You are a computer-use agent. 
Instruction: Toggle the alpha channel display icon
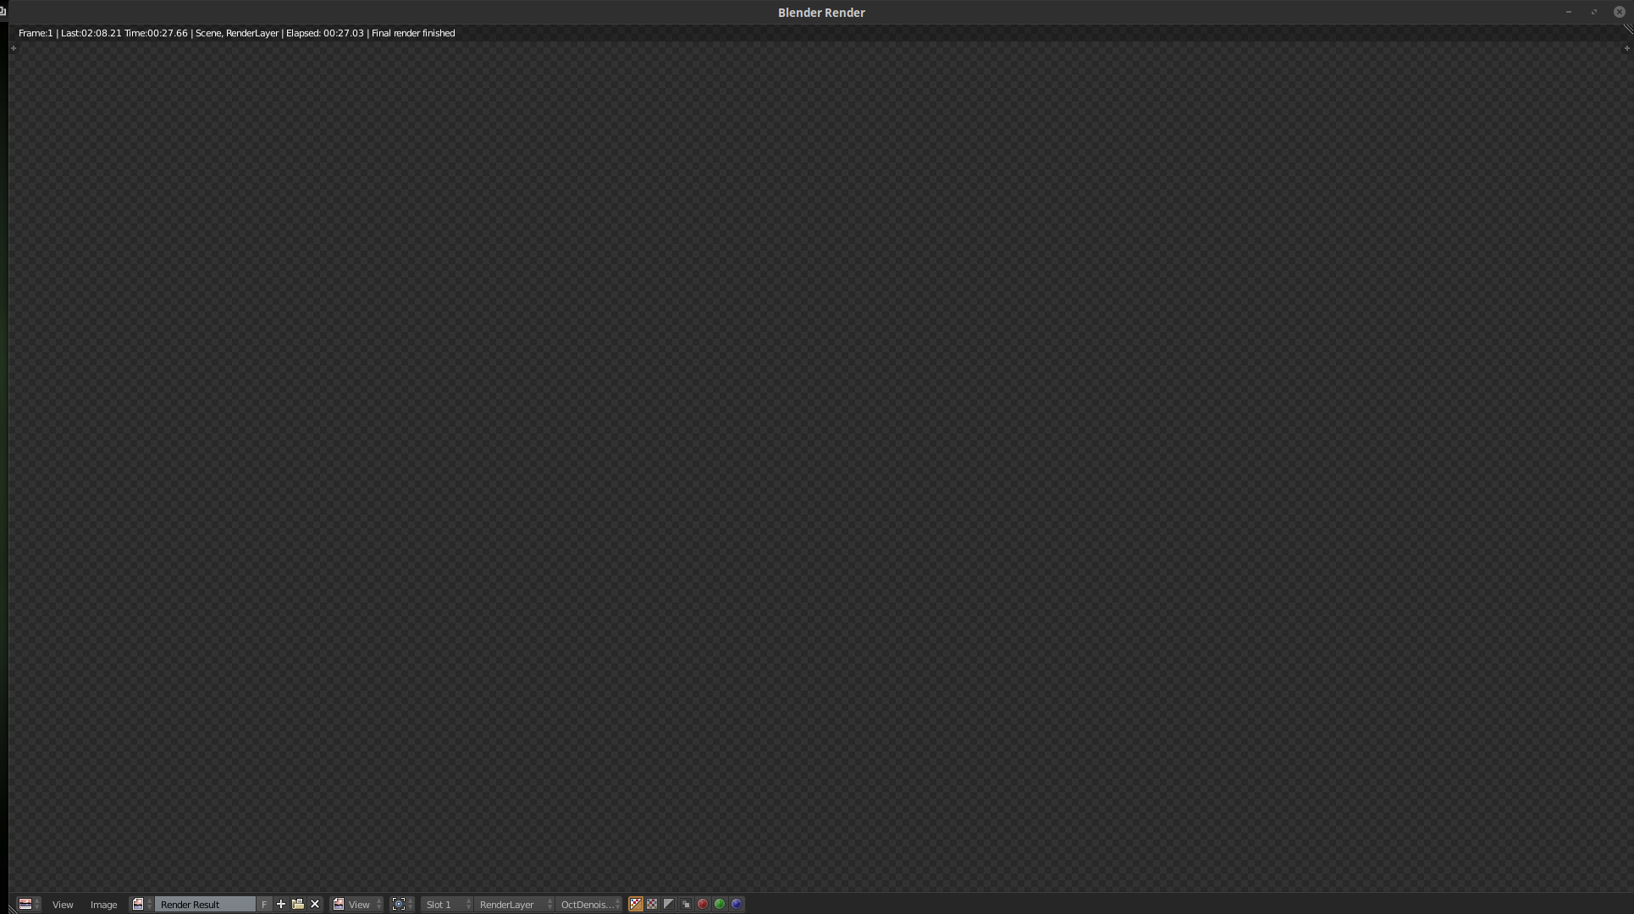(x=669, y=904)
